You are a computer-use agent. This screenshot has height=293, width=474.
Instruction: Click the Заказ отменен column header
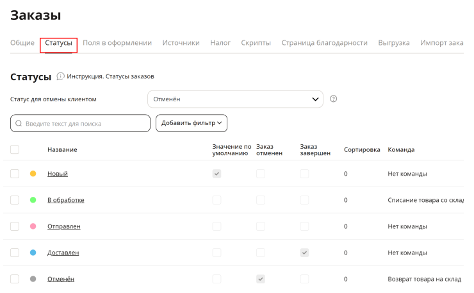tap(269, 150)
